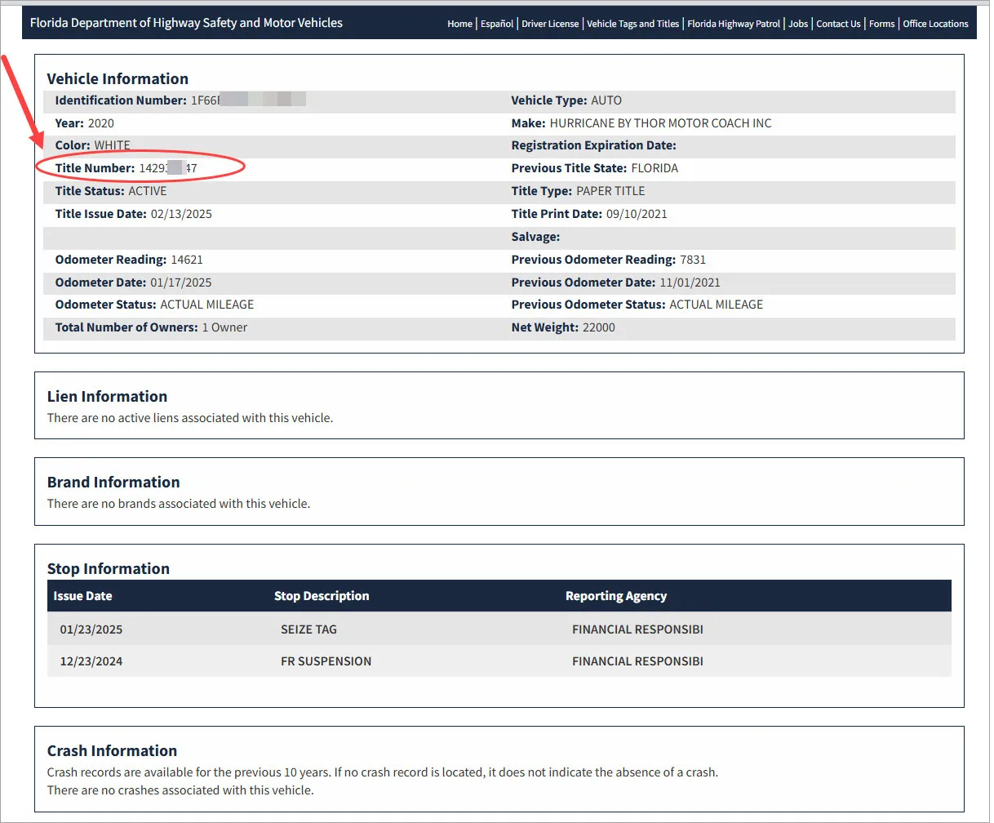Open Vehicle Tags and Titles
Viewport: 994px width, 823px height.
633,24
